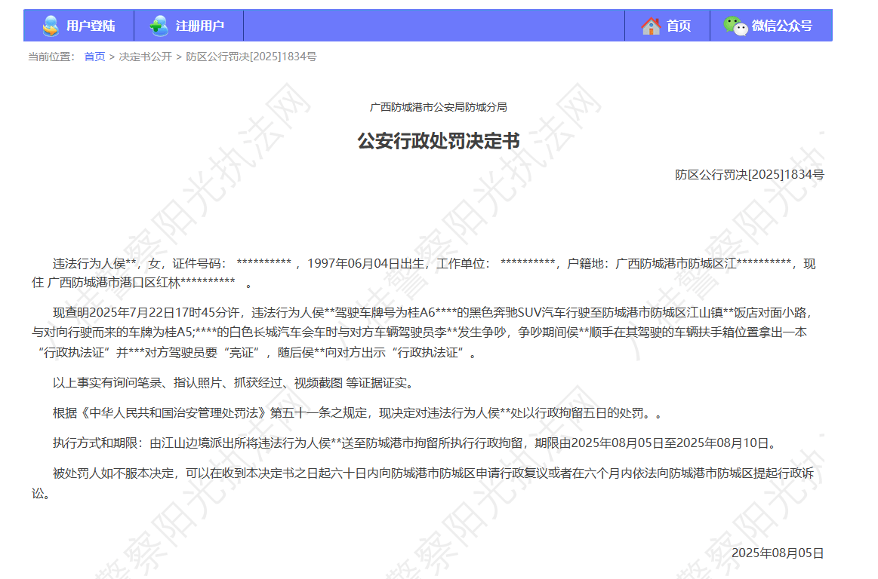Click the date 2025年08月05日 at bottom
The height and width of the screenshot is (579, 878).
(778, 552)
